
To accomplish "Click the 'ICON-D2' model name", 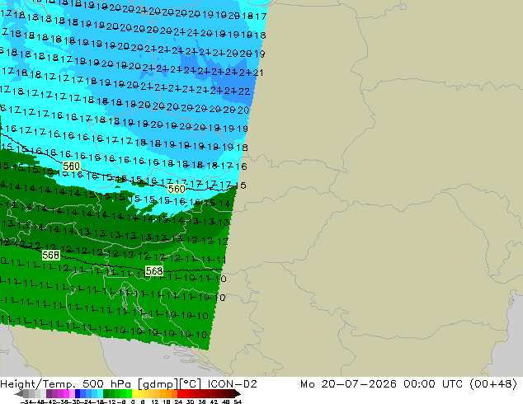I will tap(232, 384).
